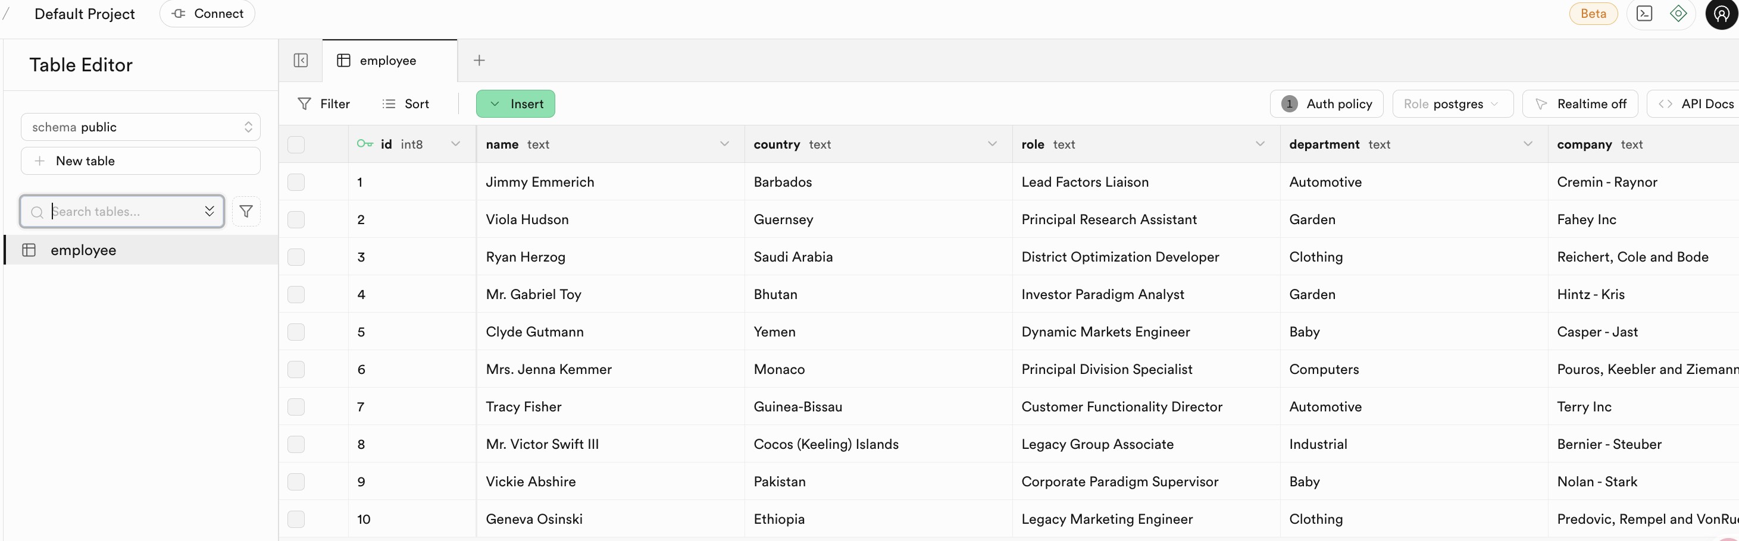Click the search tables sort chevron icon
The image size is (1739, 541).
click(209, 212)
